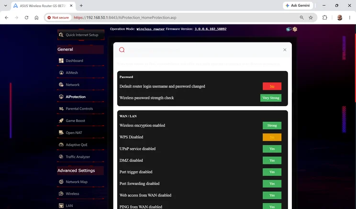Click the scan magnifier icon in dialog
Image resolution: width=356 pixels, height=209 pixels.
pyautogui.click(x=122, y=50)
